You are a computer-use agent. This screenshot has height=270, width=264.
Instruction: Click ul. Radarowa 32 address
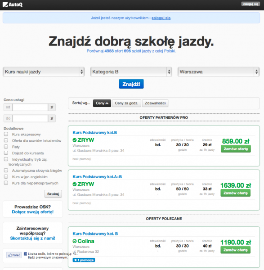tap(86, 252)
